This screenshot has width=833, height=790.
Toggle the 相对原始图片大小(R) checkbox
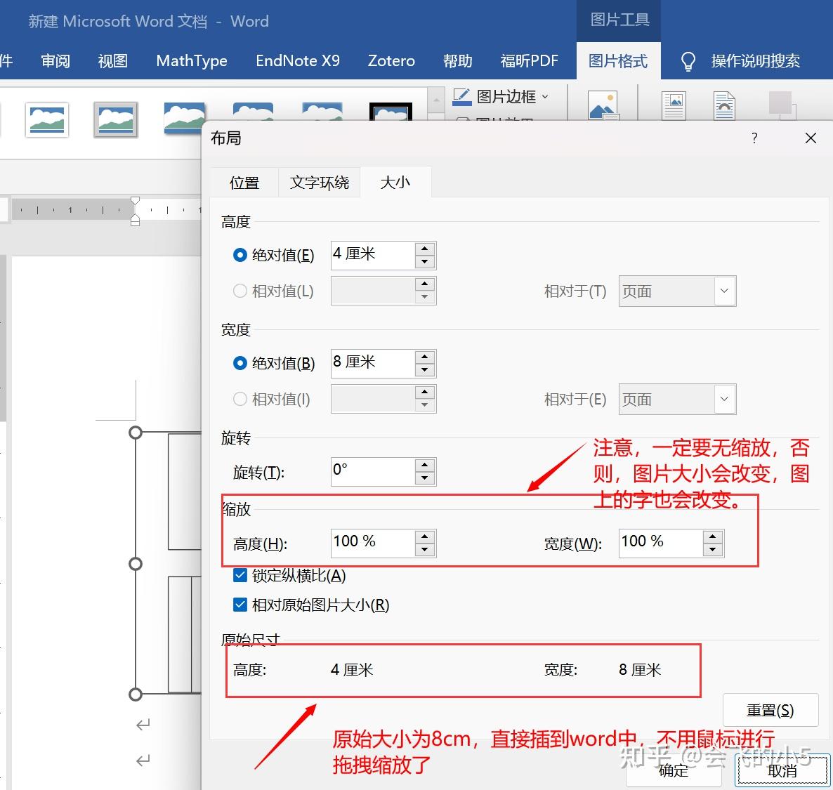[x=240, y=605]
